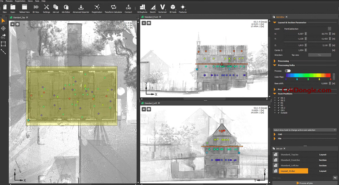Uncheck the Outside scan position
The width and height of the screenshot is (339, 185).
coord(278,113)
